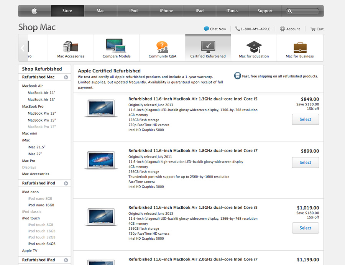Click the 1-800-MY-APPLE phone link

coord(255,29)
